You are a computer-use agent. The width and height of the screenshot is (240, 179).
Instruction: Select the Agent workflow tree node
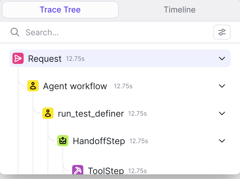120,86
